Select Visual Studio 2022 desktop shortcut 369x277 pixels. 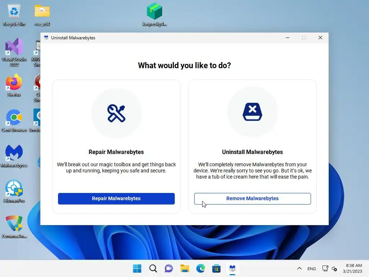[x=14, y=52]
